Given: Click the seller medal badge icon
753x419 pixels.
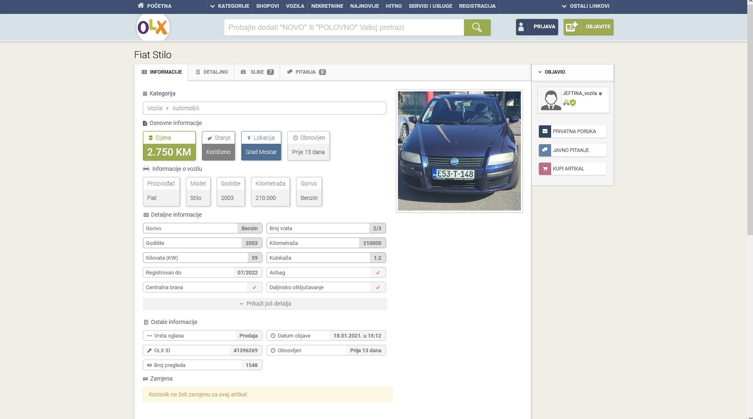Looking at the screenshot, I should click(x=566, y=103).
